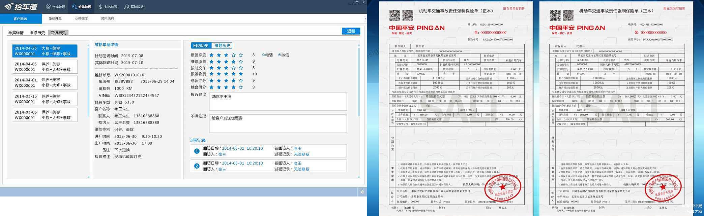The width and height of the screenshot is (704, 216).
Task: Open 基础数据 people icon module
Action: [x=127, y=7]
